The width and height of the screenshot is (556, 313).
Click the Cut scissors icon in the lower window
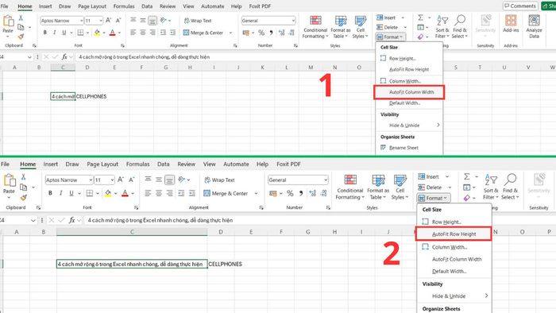point(23,176)
